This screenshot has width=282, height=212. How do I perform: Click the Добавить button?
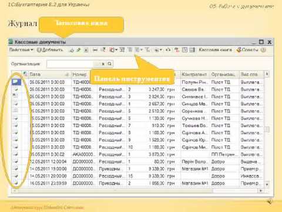pyautogui.click(x=50, y=50)
